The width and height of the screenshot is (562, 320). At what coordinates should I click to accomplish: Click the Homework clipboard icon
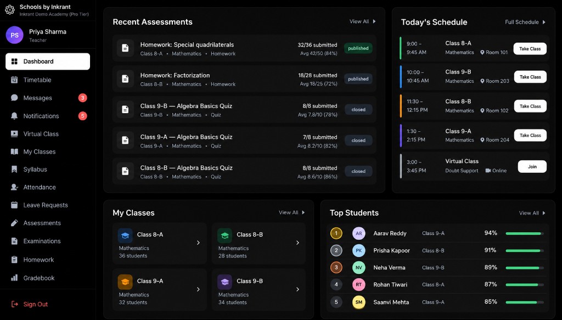pyautogui.click(x=14, y=260)
